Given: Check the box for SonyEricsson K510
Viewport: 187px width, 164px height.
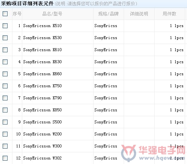Looking at the screenshot, I should coord(5,26).
